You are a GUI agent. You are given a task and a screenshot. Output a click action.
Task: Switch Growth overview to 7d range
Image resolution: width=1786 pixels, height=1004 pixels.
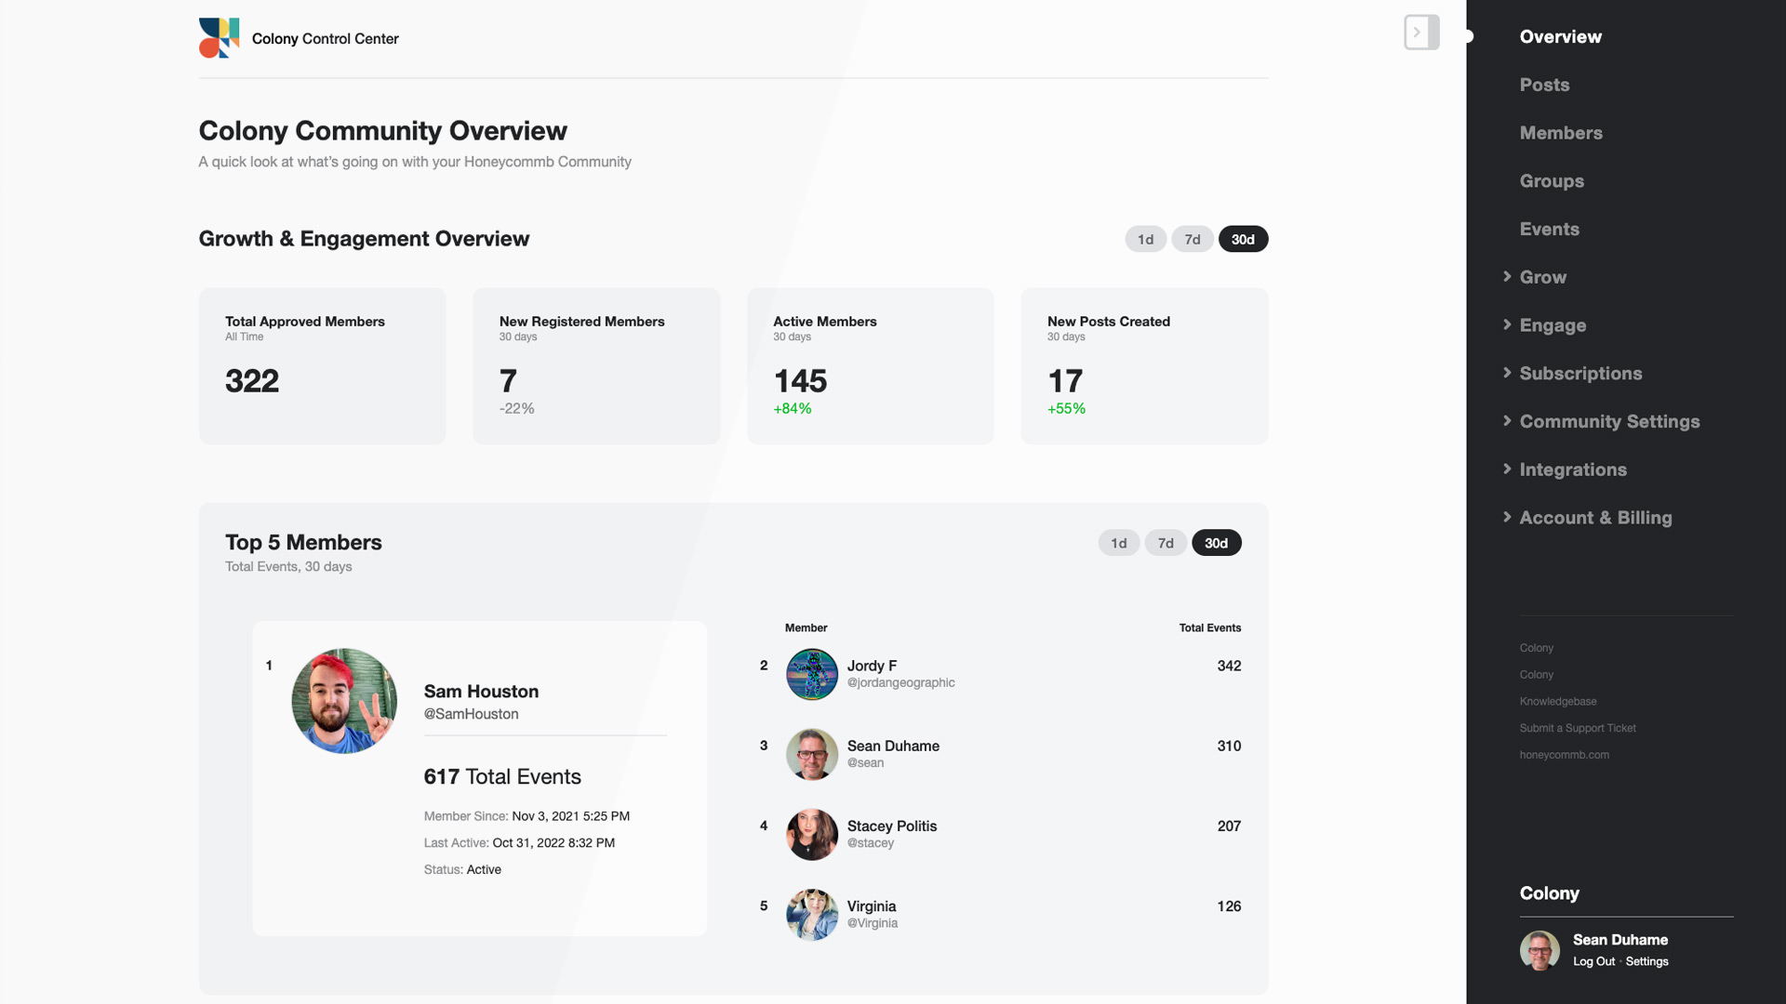click(1192, 239)
